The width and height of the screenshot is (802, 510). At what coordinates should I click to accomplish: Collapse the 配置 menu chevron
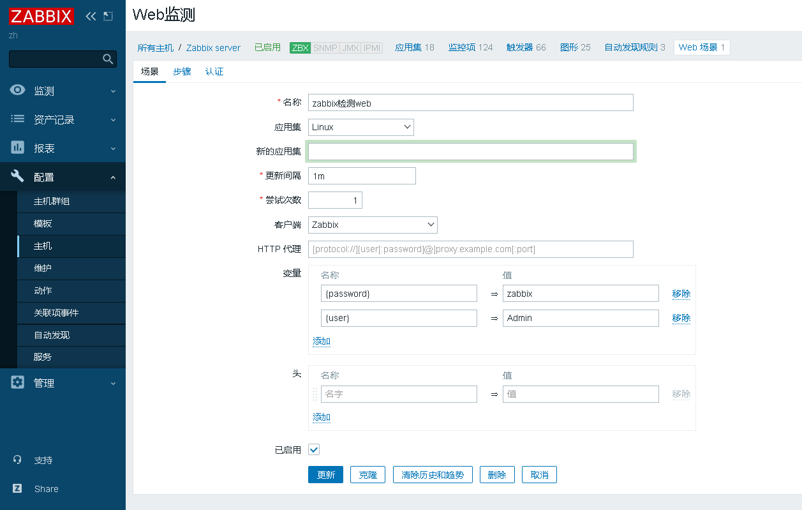113,177
